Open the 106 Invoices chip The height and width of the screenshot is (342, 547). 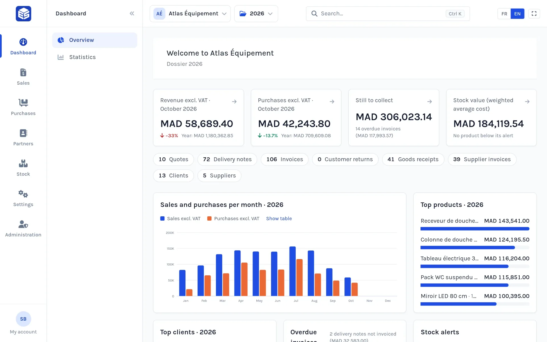pyautogui.click(x=285, y=159)
